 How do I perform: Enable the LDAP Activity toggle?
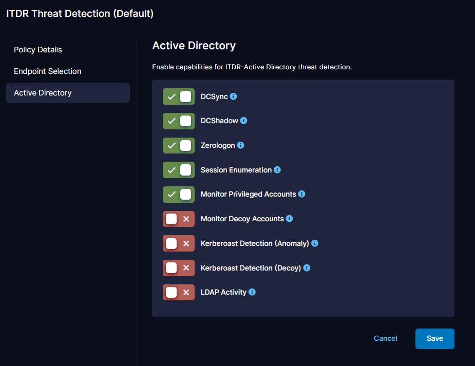click(x=179, y=293)
